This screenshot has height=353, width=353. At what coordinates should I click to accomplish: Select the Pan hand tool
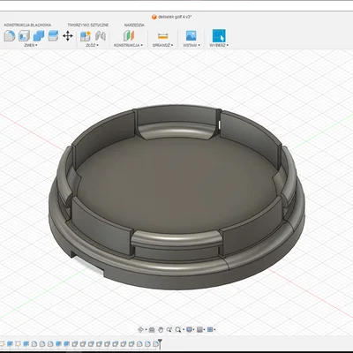pos(161,329)
